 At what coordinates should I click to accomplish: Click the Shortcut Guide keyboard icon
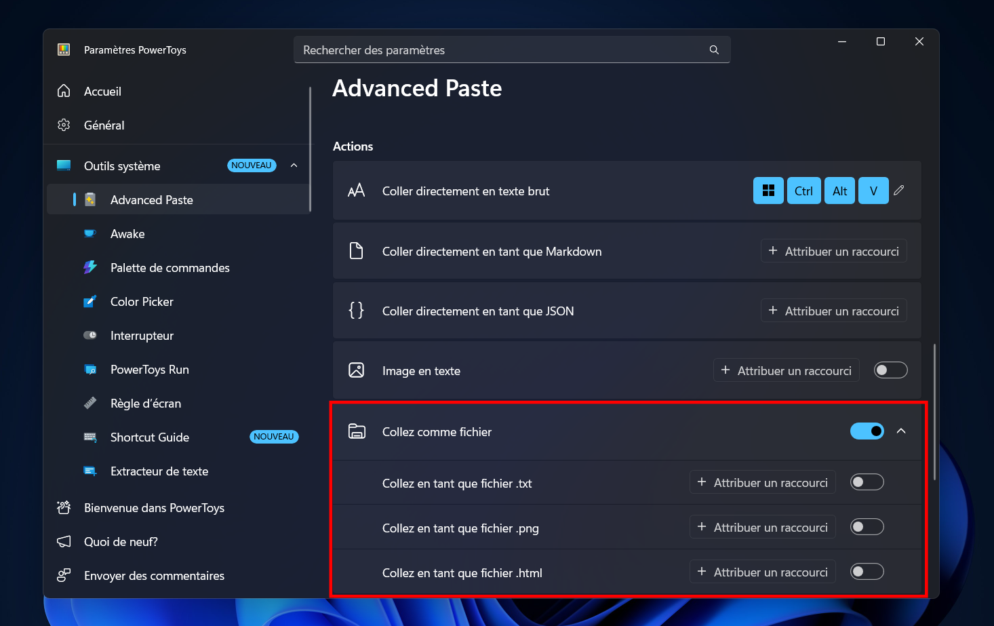point(90,437)
